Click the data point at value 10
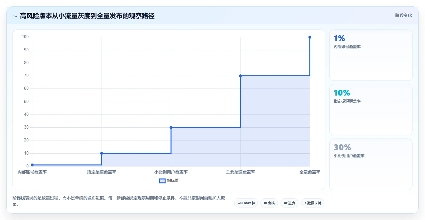The height and width of the screenshot is (220, 425). tap(102, 153)
